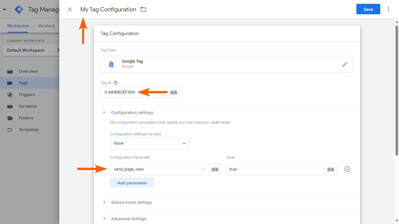This screenshot has width=399, height=224.
Task: Remove the send_page_view parameter row
Action: [x=347, y=169]
